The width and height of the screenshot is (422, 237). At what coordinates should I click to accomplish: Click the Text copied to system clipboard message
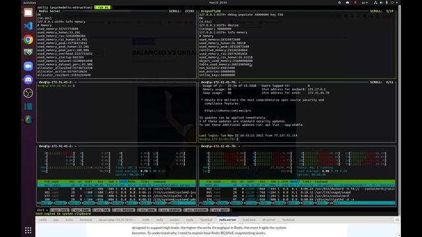(x=63, y=213)
